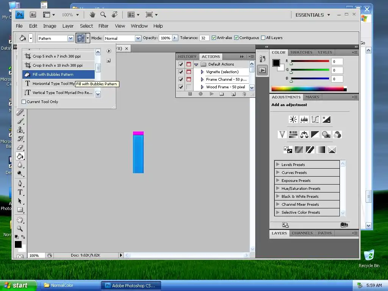This screenshot has height=291, width=388.
Task: Toggle the Contiguous checkbox
Action: coord(236,38)
